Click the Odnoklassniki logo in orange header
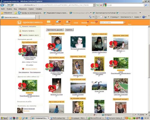 click(30, 22)
